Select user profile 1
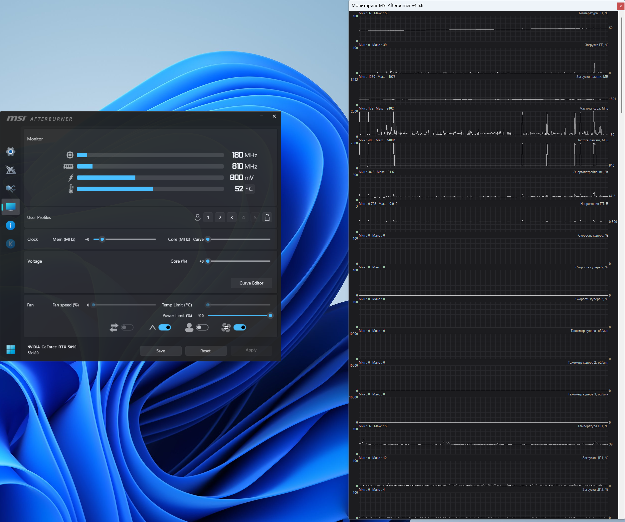Viewport: 625px width, 522px height. coord(208,218)
